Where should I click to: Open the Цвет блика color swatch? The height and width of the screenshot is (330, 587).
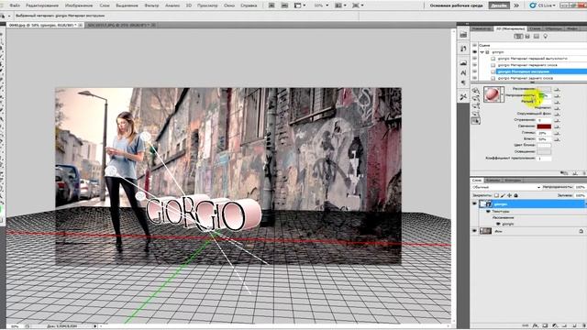[544, 145]
